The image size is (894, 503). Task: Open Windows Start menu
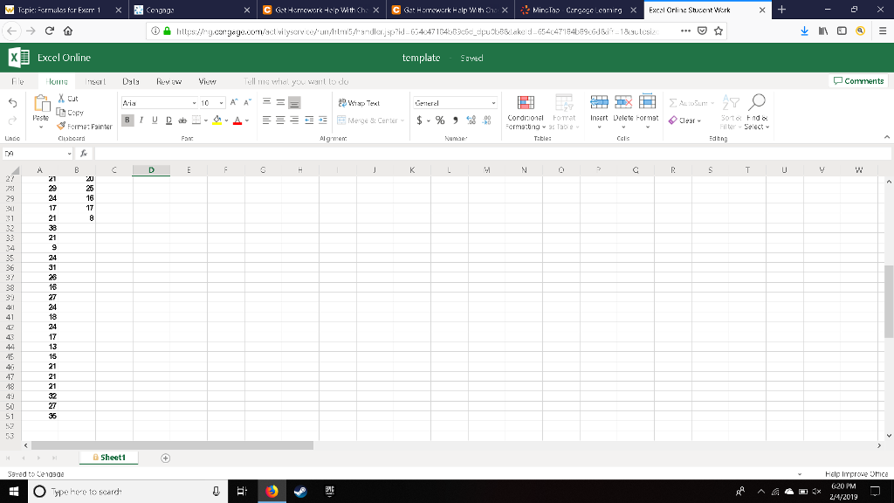click(14, 491)
